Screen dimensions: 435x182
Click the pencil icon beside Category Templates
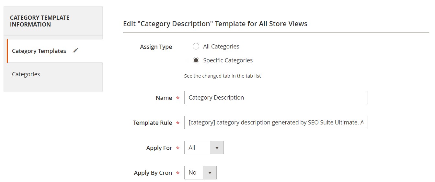75,51
